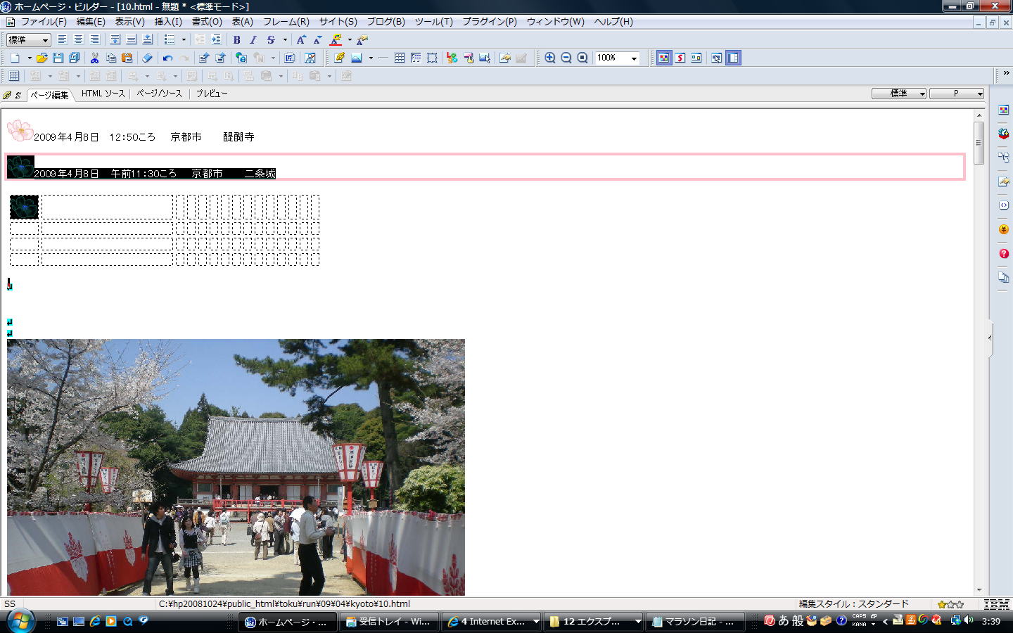Click the Cut scissors icon
The image size is (1013, 633).
tap(94, 58)
